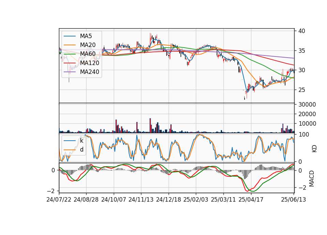Click the 25/02/03 date axis label

196,200
